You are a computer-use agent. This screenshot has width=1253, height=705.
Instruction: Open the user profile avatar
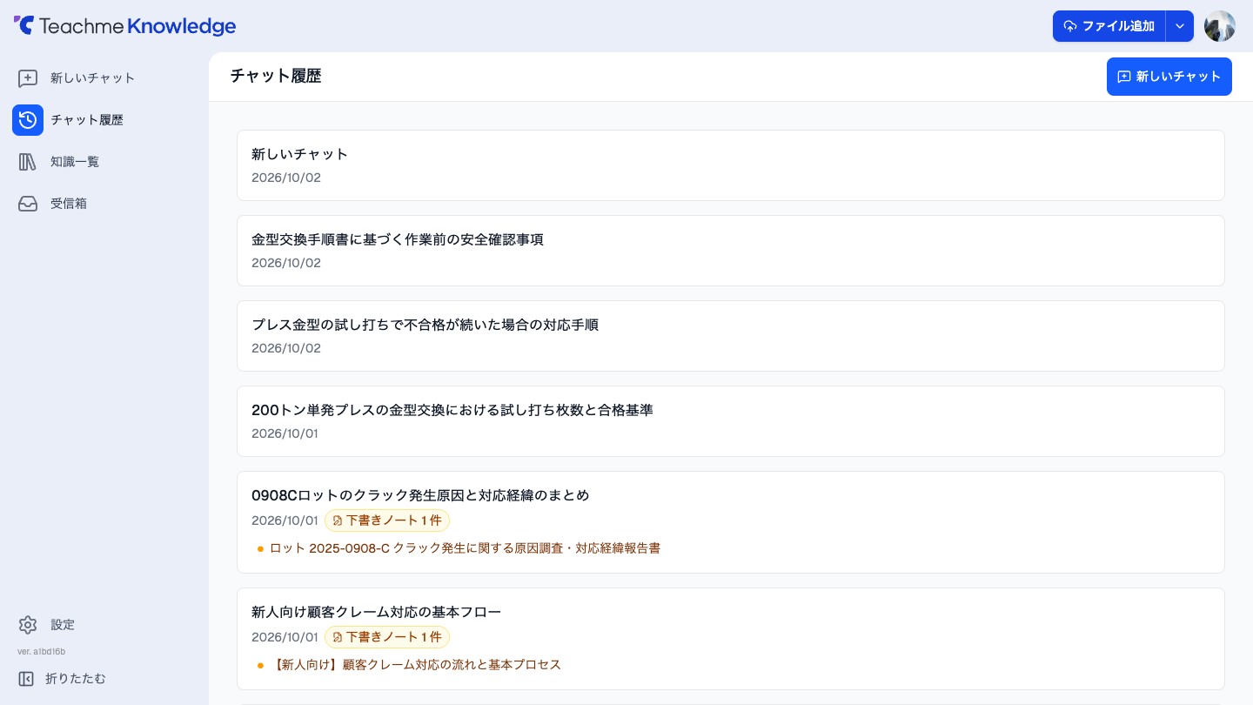pyautogui.click(x=1220, y=26)
